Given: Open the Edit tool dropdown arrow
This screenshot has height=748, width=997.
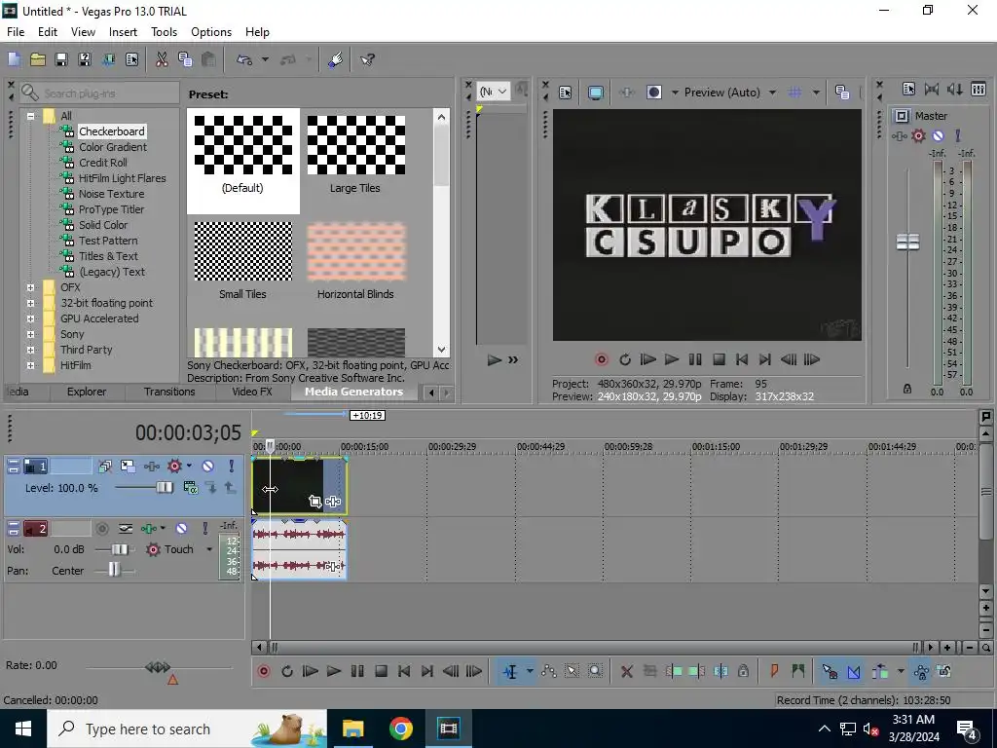Looking at the screenshot, I should (529, 671).
